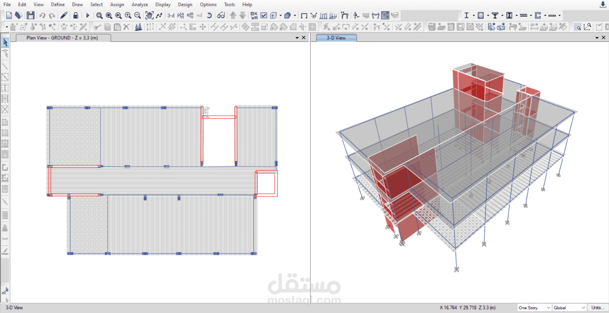The image size is (609, 313).
Task: Click the Refresh Window pencil icon
Action: tap(64, 15)
